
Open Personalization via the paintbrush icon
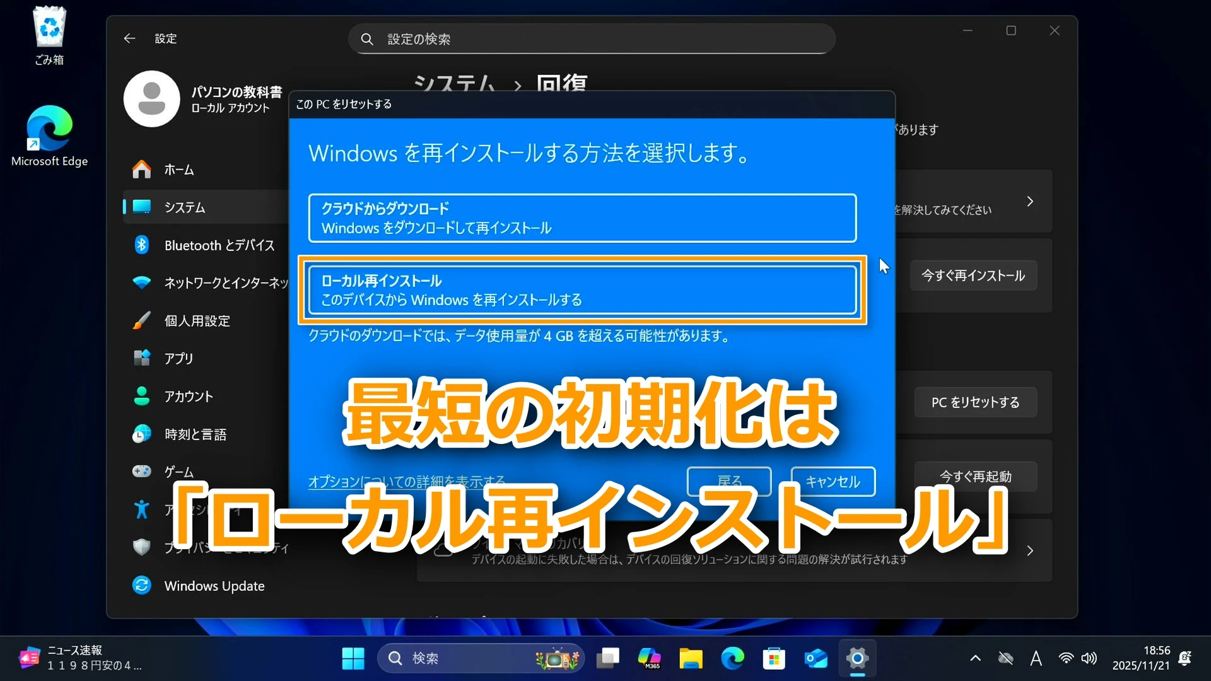142,320
